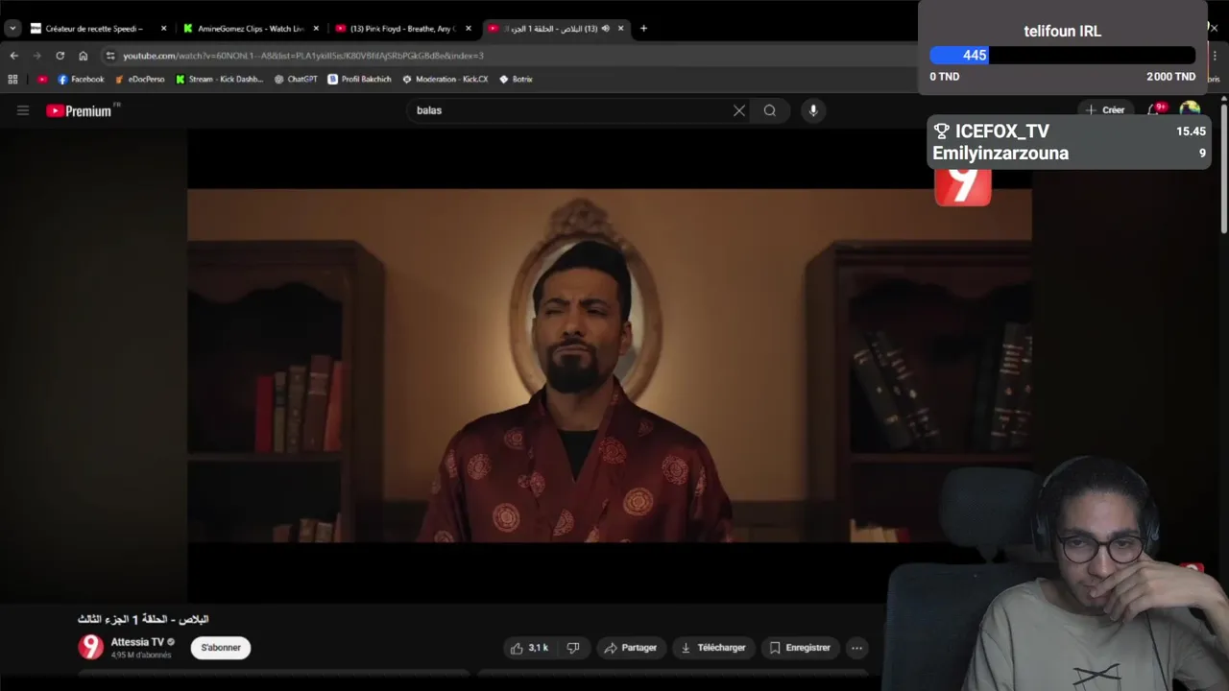Click the Attessia TV channel name
The height and width of the screenshot is (691, 1229).
pyautogui.click(x=137, y=642)
